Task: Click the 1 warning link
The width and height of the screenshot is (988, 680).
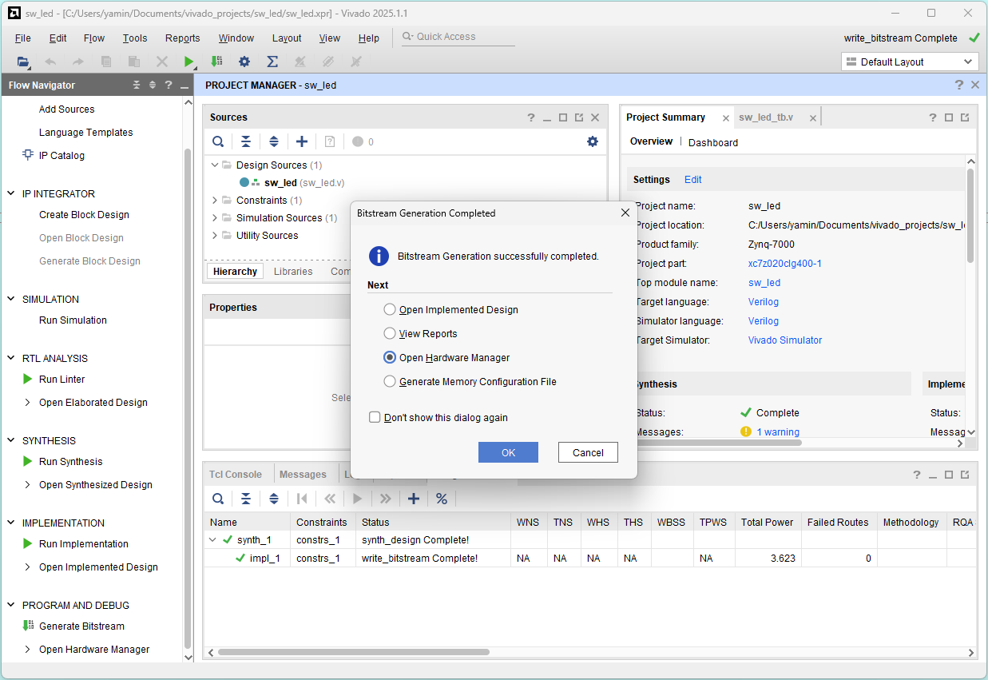Action: click(777, 432)
